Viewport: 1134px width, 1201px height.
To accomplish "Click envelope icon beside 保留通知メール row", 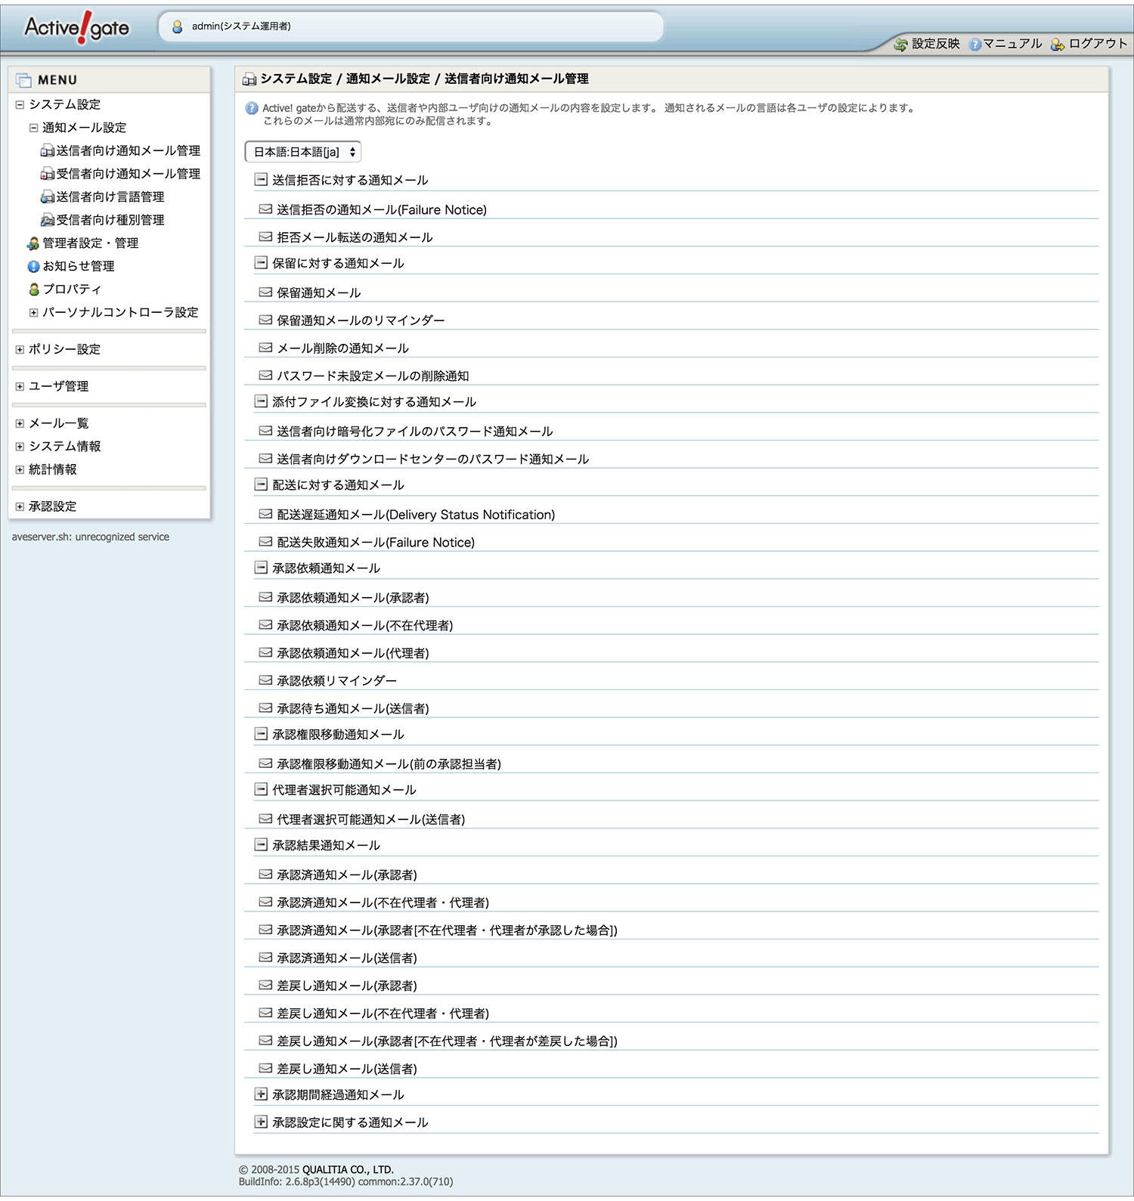I will point(265,292).
